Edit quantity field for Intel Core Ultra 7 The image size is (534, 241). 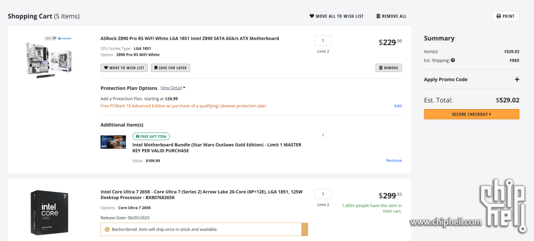[323, 194]
